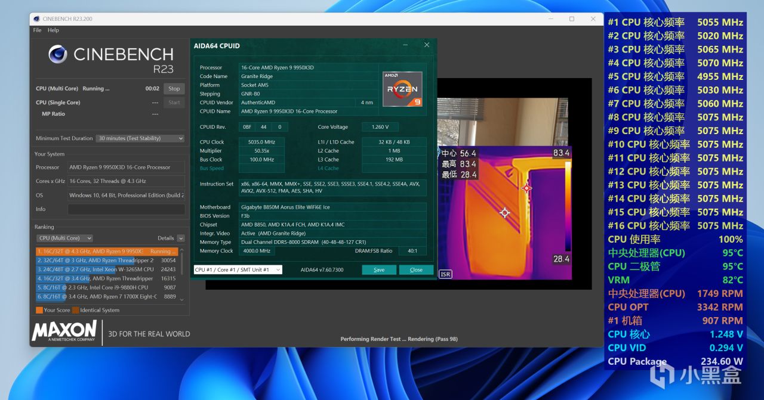Screen dimensions: 764x400
Task: Click the VRM 82°C overlay row
Action: pos(675,280)
